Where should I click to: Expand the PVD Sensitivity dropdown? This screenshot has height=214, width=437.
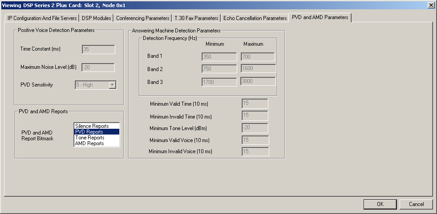pyautogui.click(x=112, y=85)
